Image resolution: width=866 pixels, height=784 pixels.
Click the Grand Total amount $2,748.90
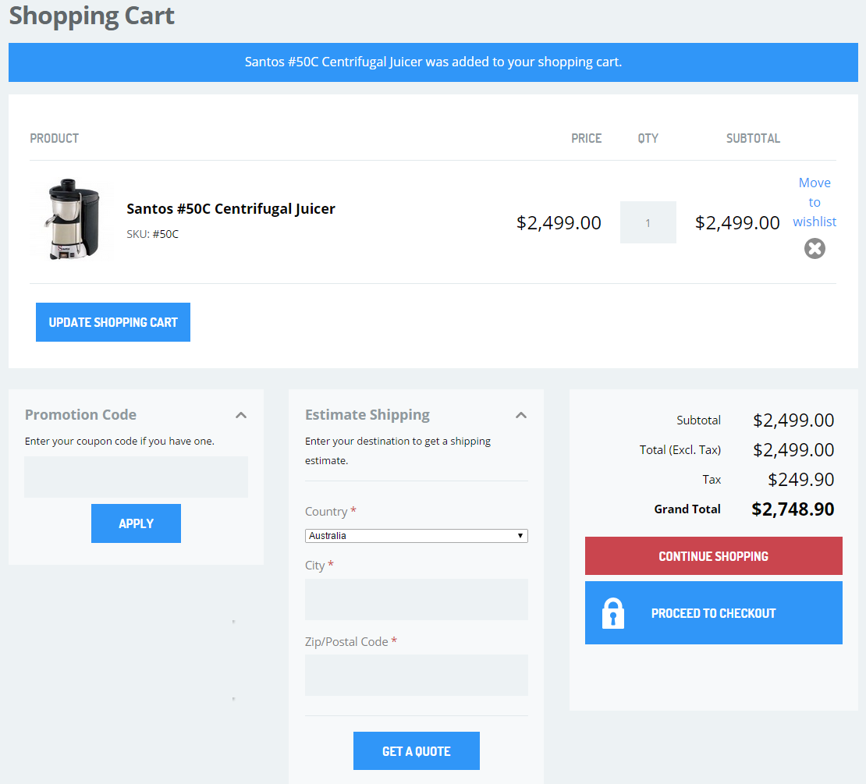pos(793,509)
